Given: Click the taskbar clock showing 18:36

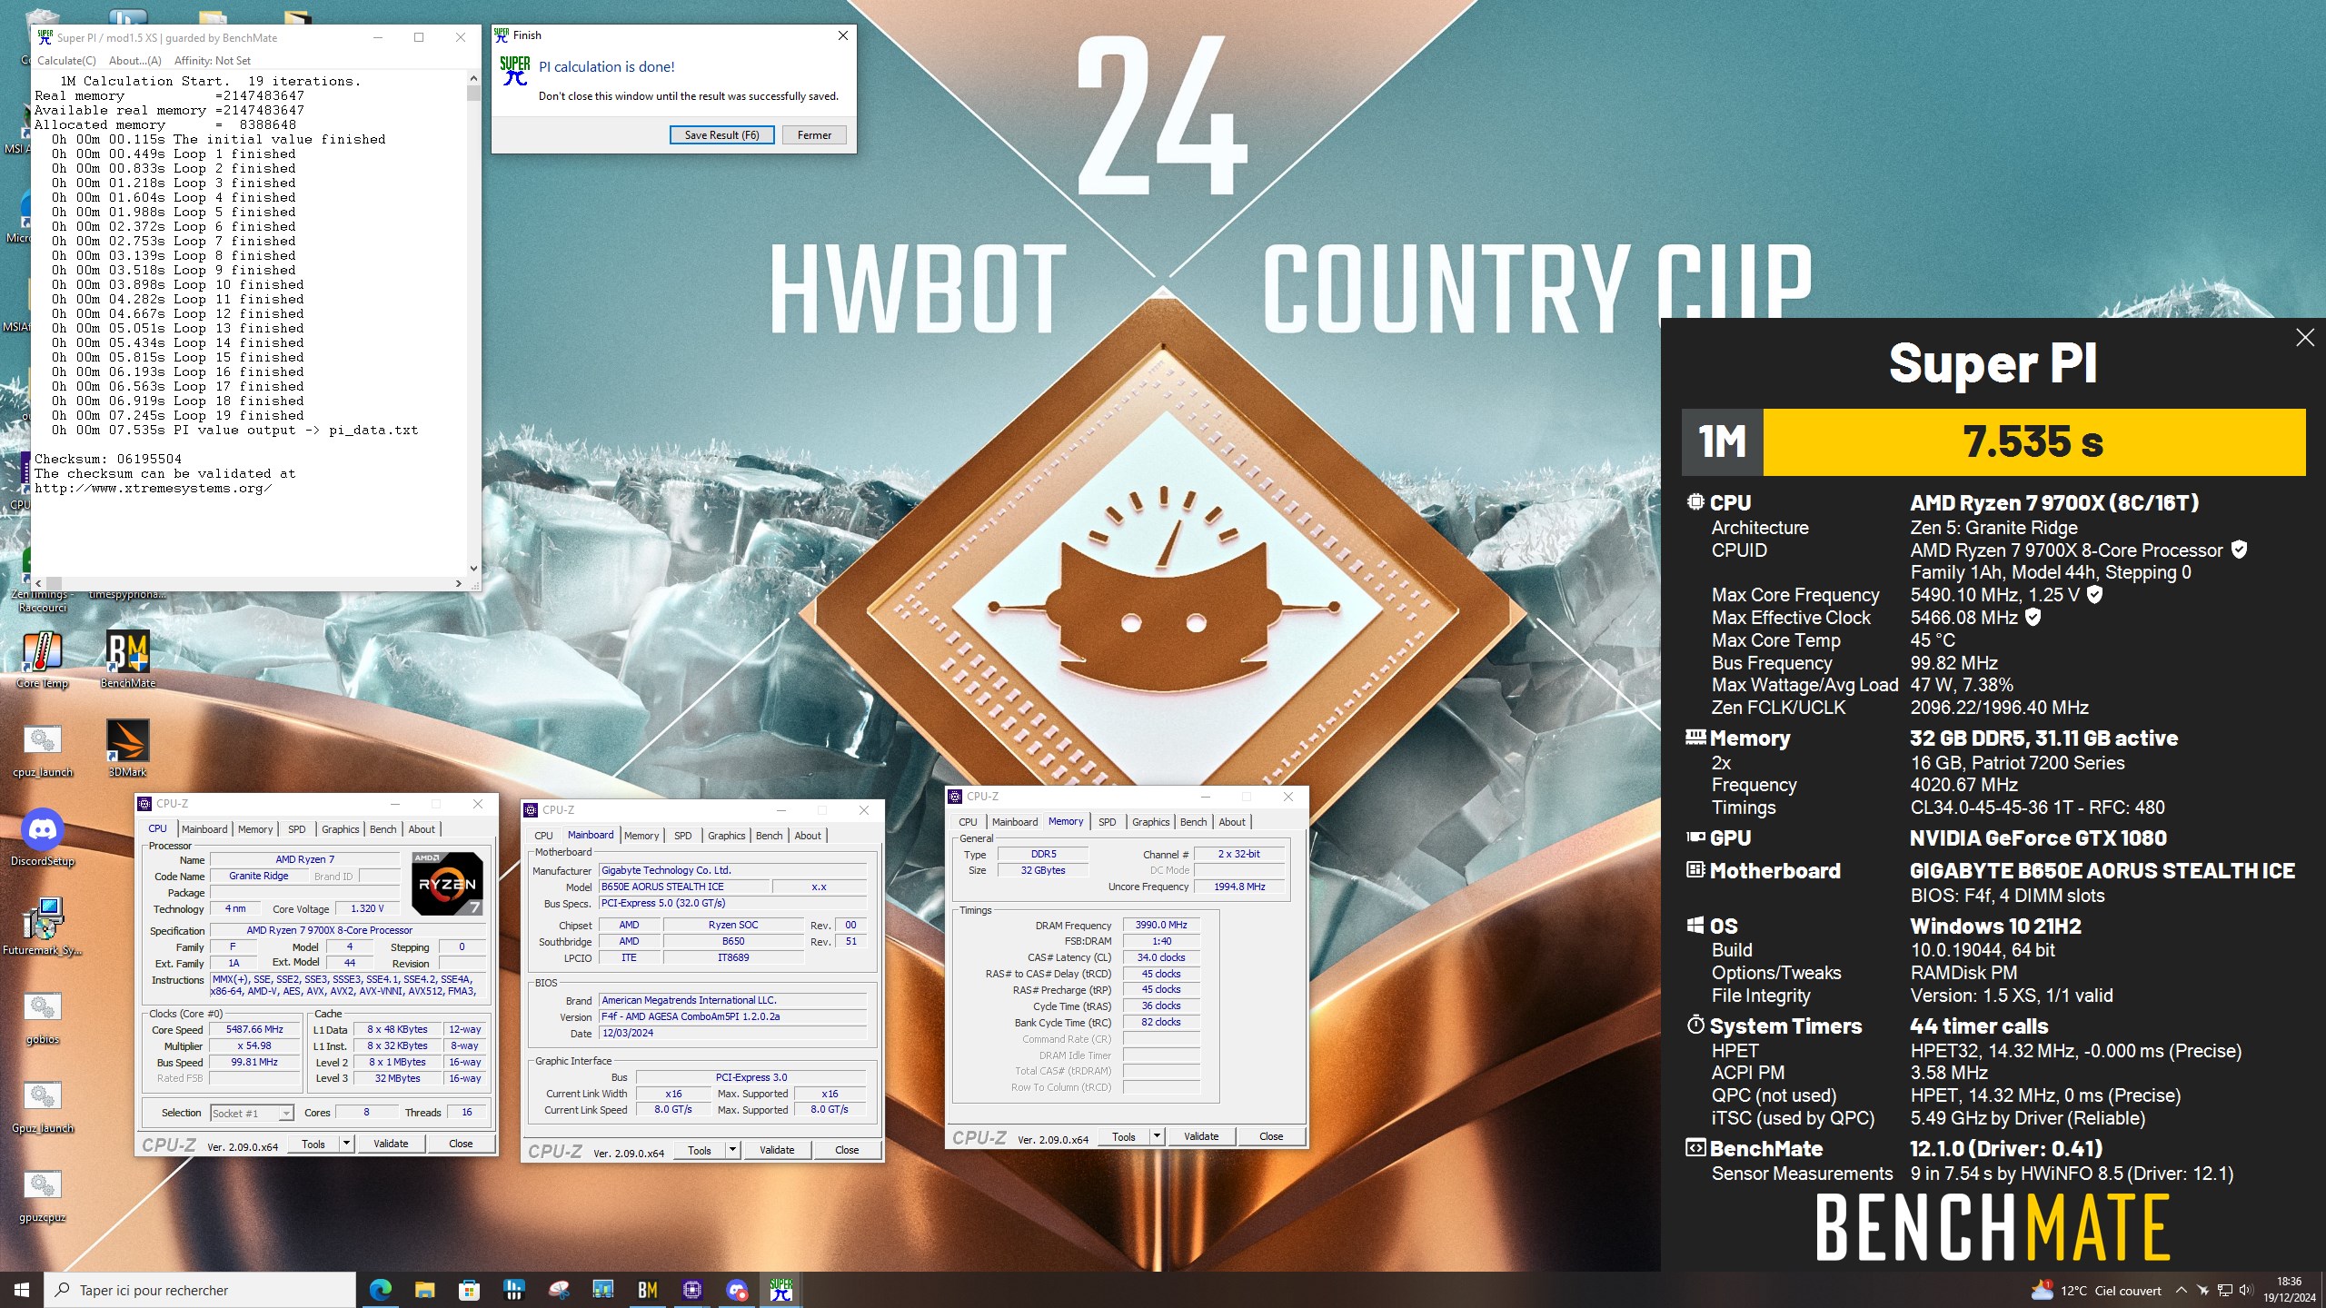Looking at the screenshot, I should tap(2289, 1290).
